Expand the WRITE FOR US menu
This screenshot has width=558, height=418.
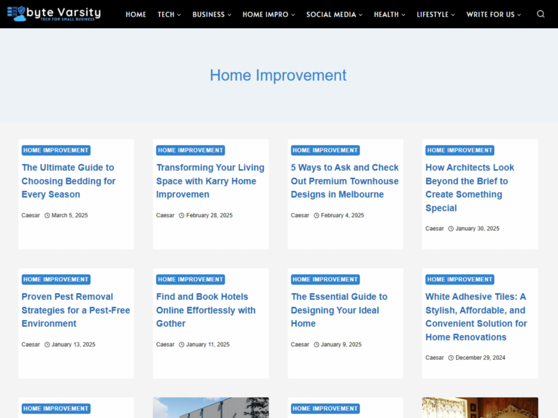(x=493, y=15)
